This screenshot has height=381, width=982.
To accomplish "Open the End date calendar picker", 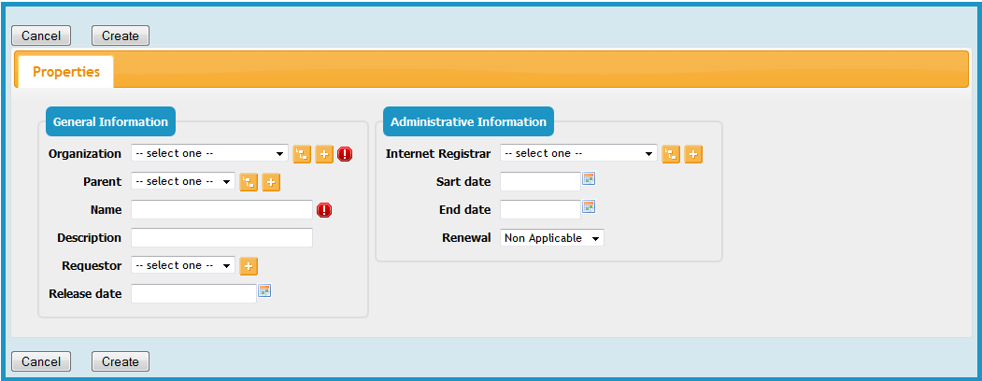I will pyautogui.click(x=589, y=206).
